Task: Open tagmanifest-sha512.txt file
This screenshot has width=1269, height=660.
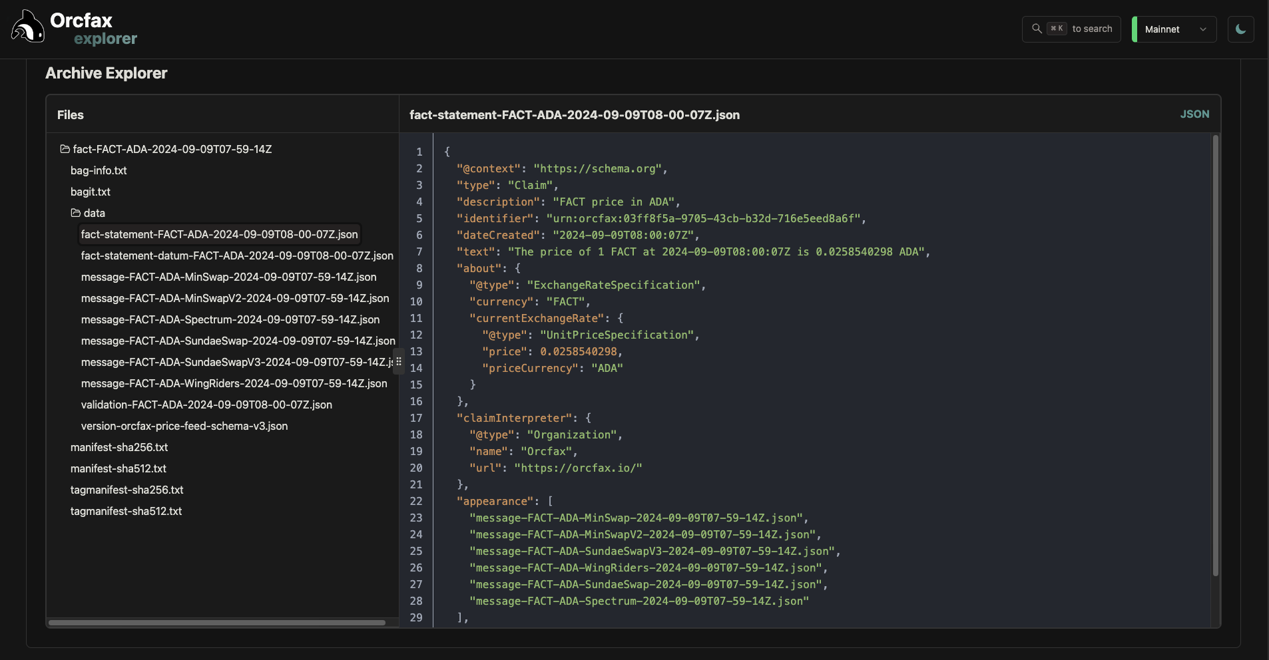Action: point(127,511)
